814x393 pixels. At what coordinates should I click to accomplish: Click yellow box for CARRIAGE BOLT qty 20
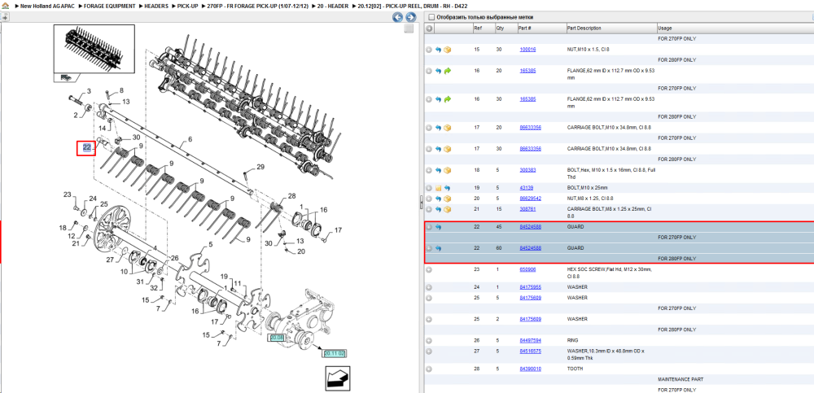point(447,128)
